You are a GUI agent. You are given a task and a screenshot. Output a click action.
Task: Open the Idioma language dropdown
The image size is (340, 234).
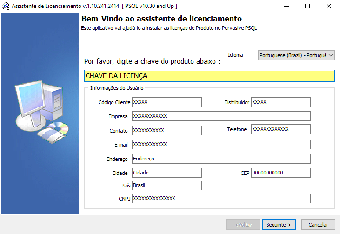(x=296, y=55)
